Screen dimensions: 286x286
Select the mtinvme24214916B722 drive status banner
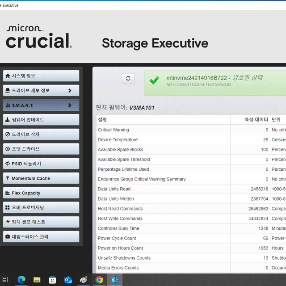(215, 83)
